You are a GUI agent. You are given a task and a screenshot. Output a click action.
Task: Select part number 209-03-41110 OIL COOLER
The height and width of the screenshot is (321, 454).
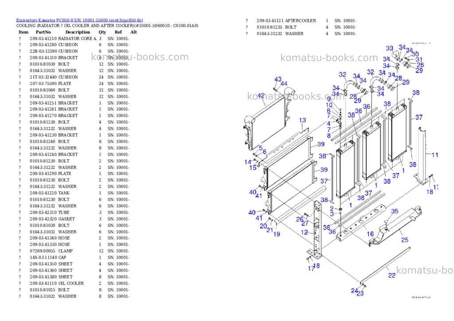point(43,283)
